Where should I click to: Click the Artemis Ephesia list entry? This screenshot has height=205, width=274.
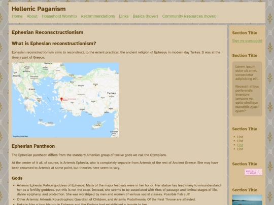pyautogui.click(x=119, y=190)
